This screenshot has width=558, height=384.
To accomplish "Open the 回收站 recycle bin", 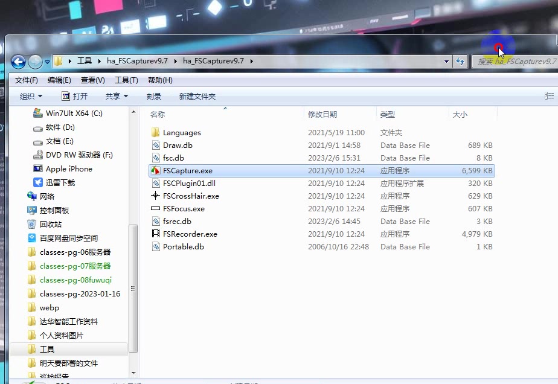I will pyautogui.click(x=32, y=224).
